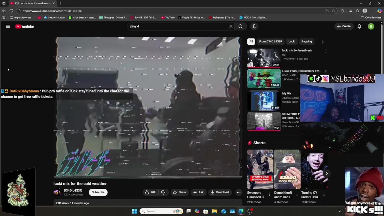This screenshot has width=384, height=216.
Task: Open OBS Studio from taskbar
Action: click(x=250, y=211)
